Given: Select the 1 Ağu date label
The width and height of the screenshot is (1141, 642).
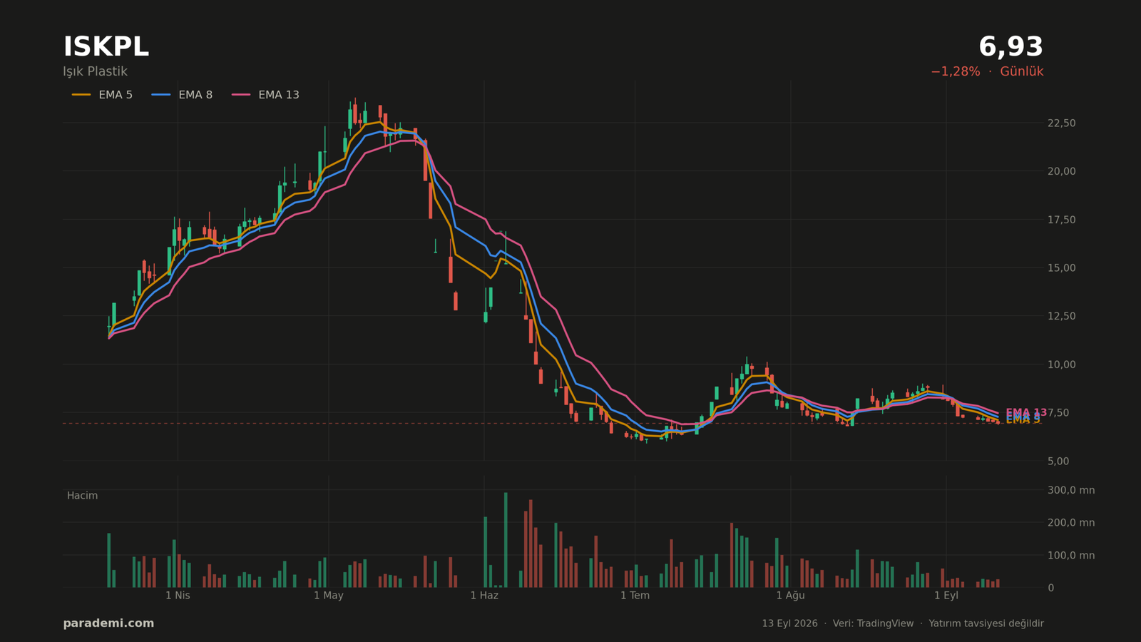Looking at the screenshot, I should [790, 596].
